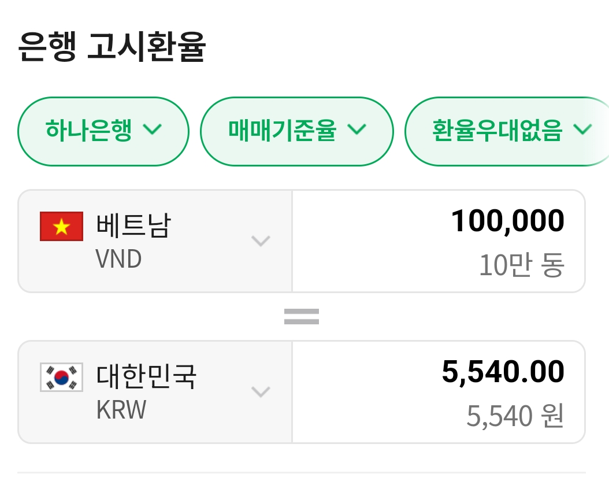Click the VND currency code text
This screenshot has width=609, height=492.
click(118, 260)
